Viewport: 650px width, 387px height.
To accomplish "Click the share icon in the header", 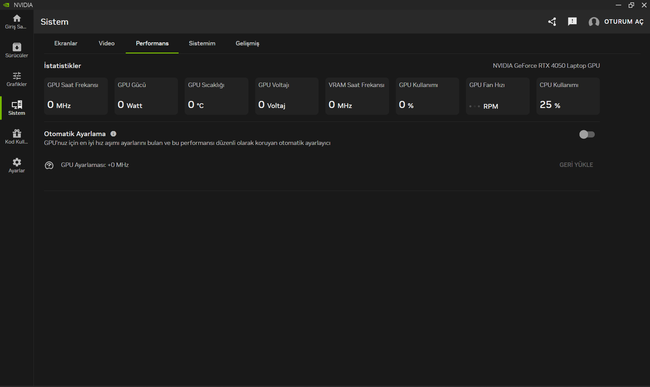I will (552, 22).
